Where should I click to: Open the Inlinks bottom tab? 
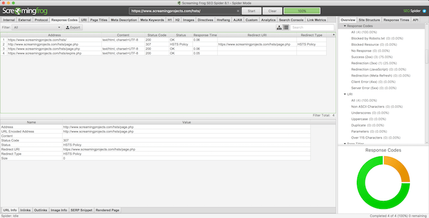click(25, 210)
